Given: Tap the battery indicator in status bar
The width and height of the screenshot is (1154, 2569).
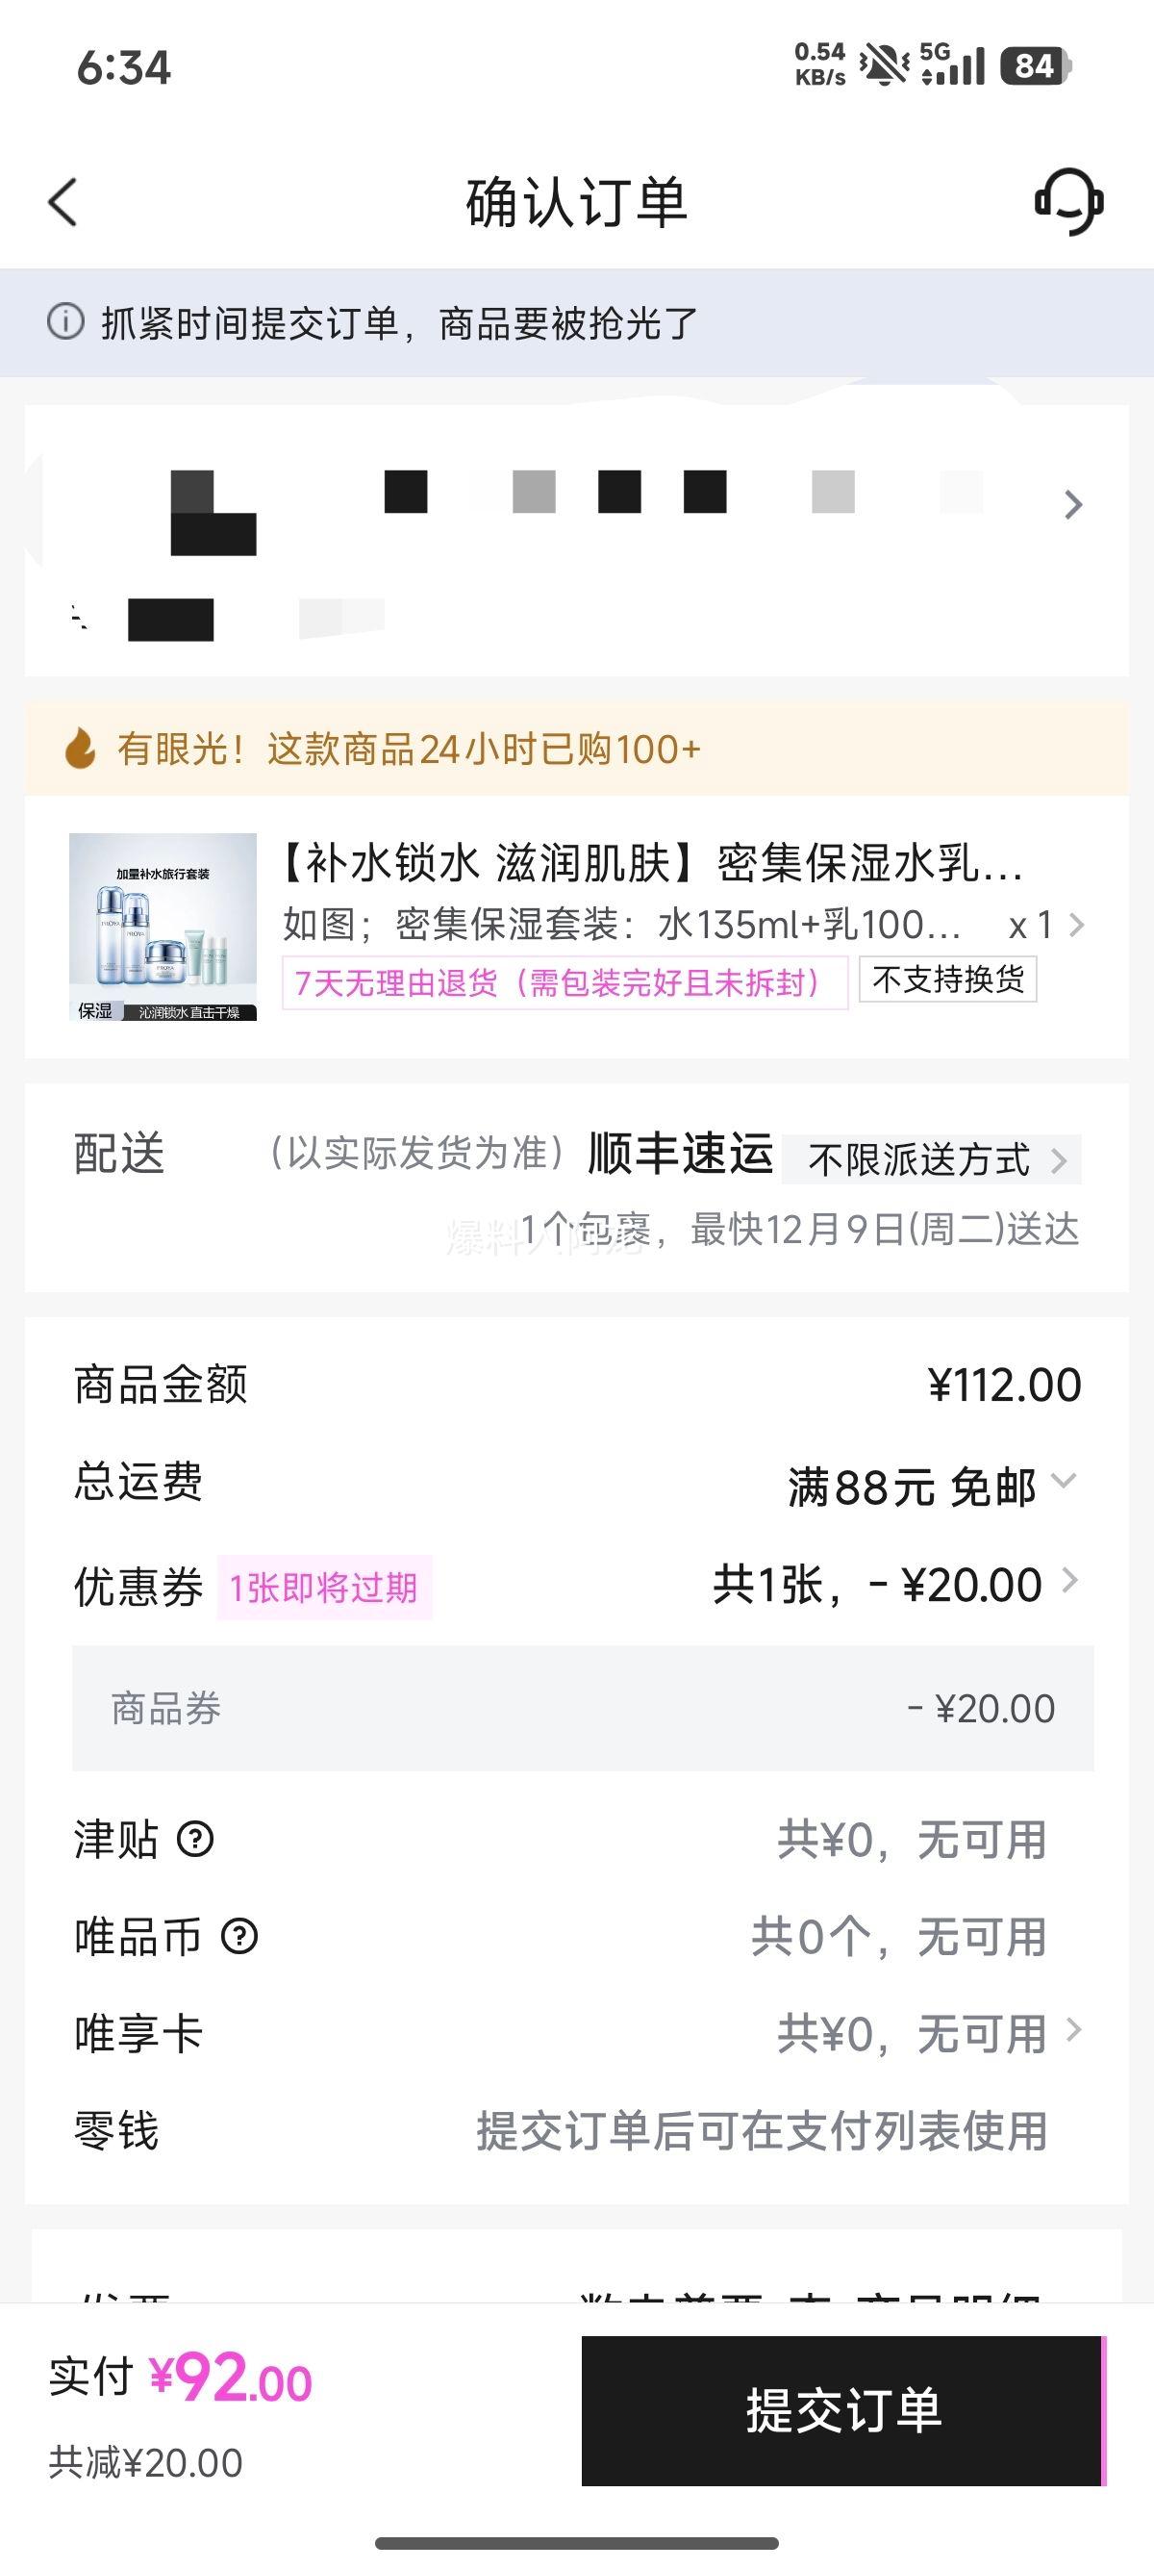Looking at the screenshot, I should (1036, 66).
